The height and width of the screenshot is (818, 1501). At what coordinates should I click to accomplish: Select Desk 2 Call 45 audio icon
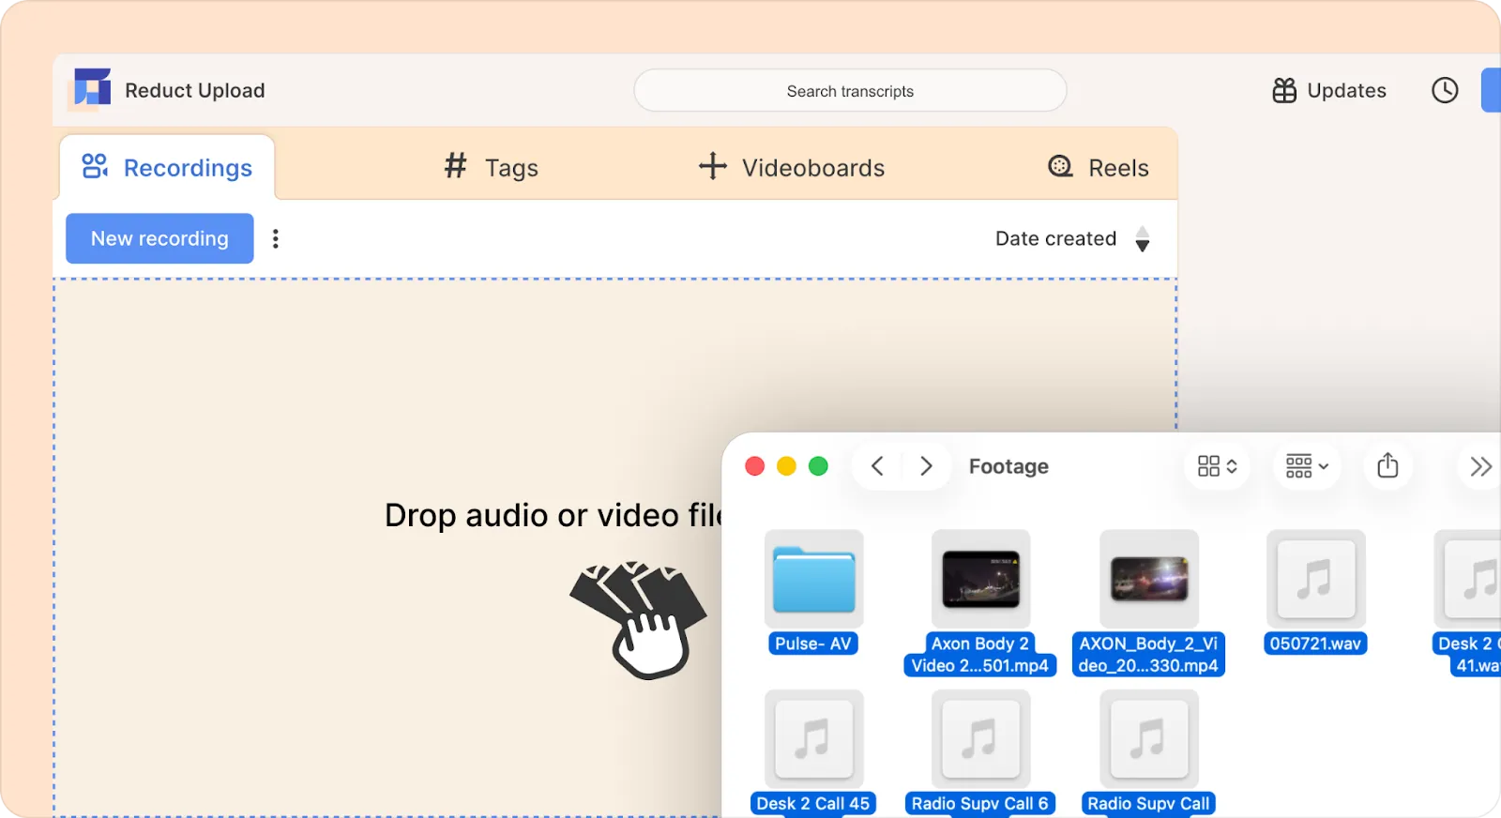click(x=814, y=739)
